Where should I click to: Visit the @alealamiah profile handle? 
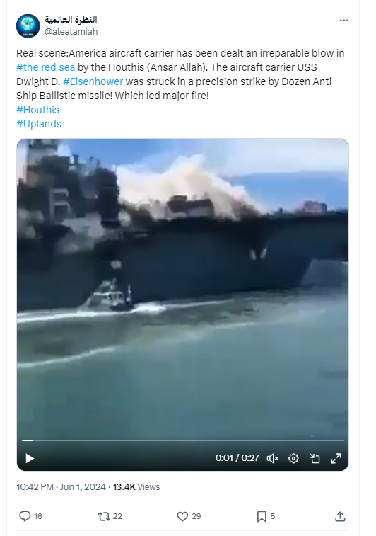pos(71,31)
